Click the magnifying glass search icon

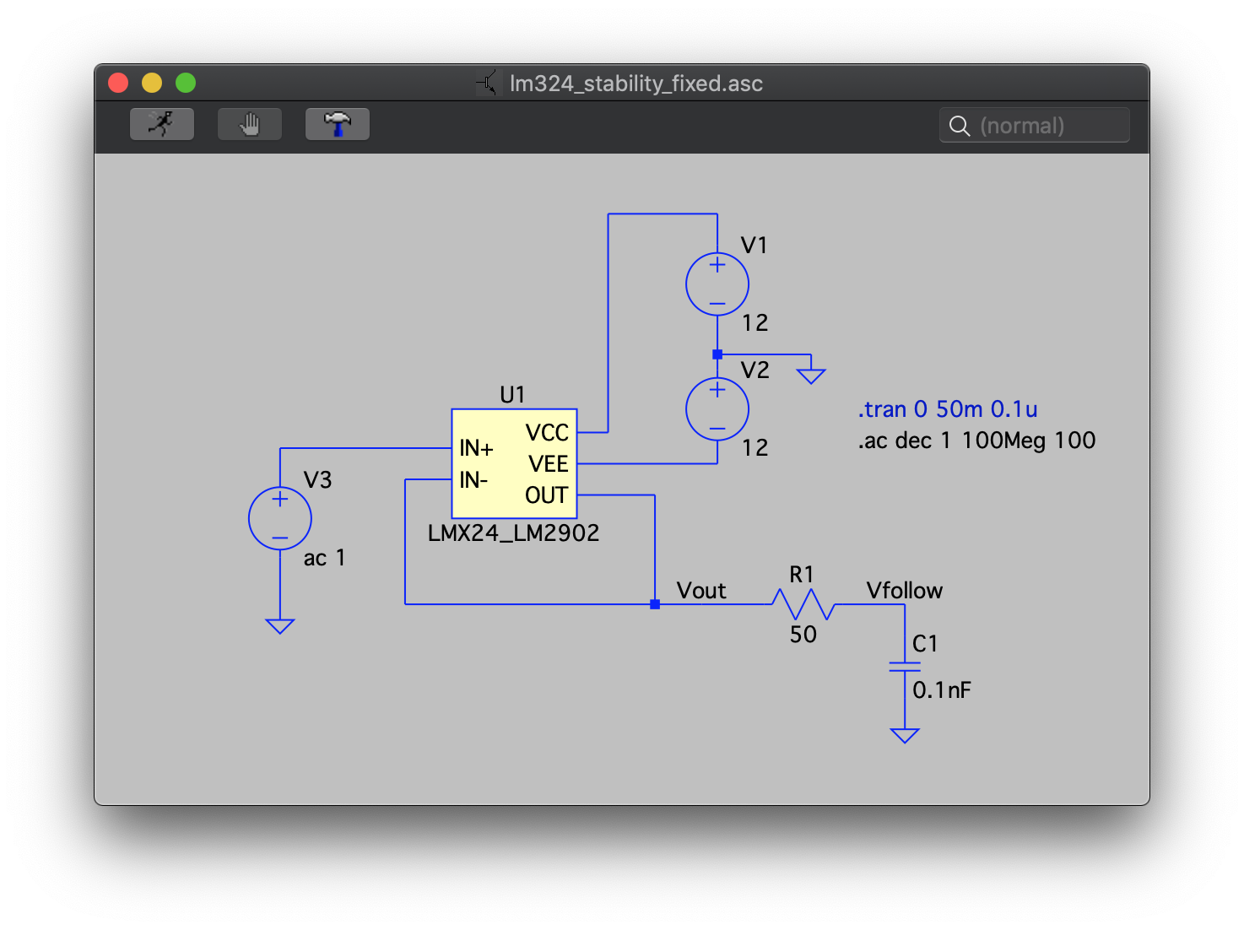(959, 126)
